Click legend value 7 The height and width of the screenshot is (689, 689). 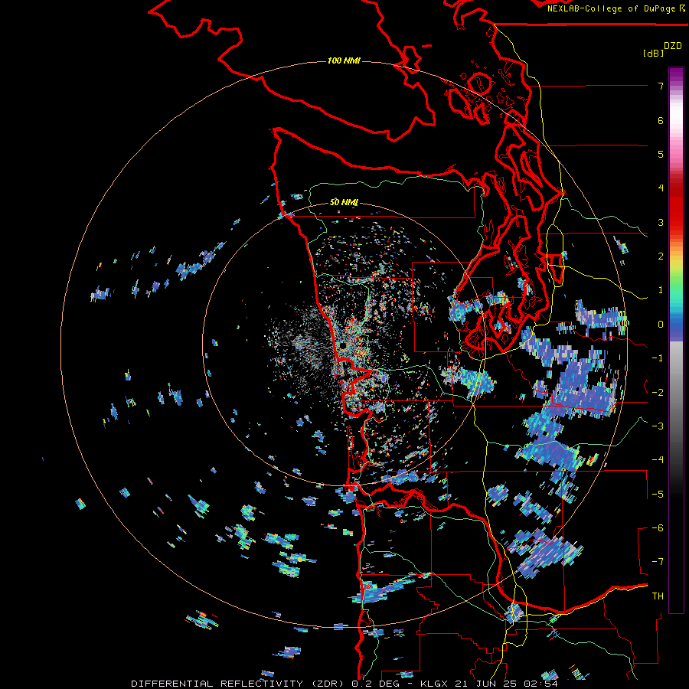pos(661,86)
